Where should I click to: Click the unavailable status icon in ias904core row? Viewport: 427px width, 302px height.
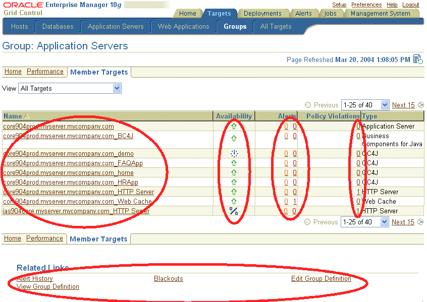(x=234, y=211)
